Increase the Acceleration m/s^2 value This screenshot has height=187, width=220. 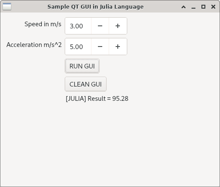coord(118,47)
